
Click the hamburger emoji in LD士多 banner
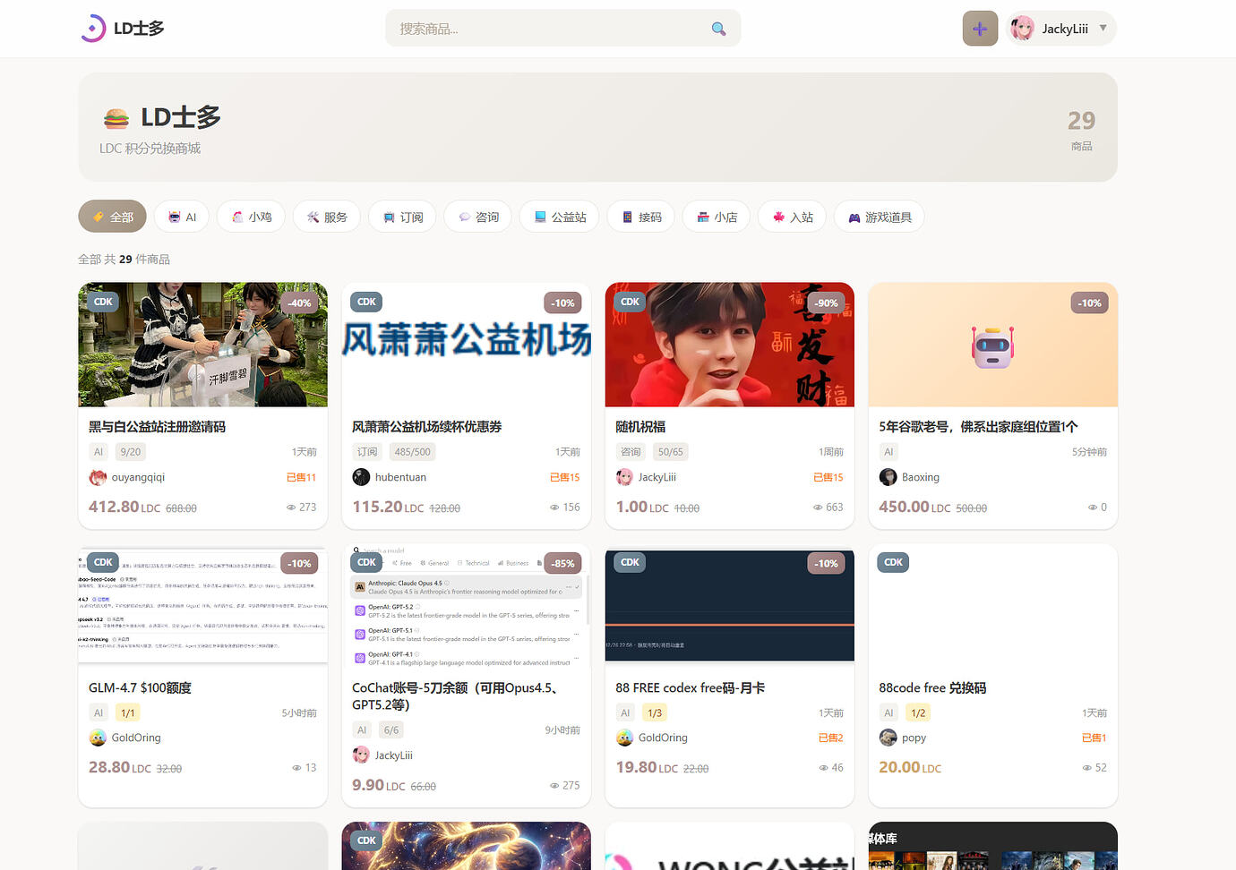coord(116,118)
